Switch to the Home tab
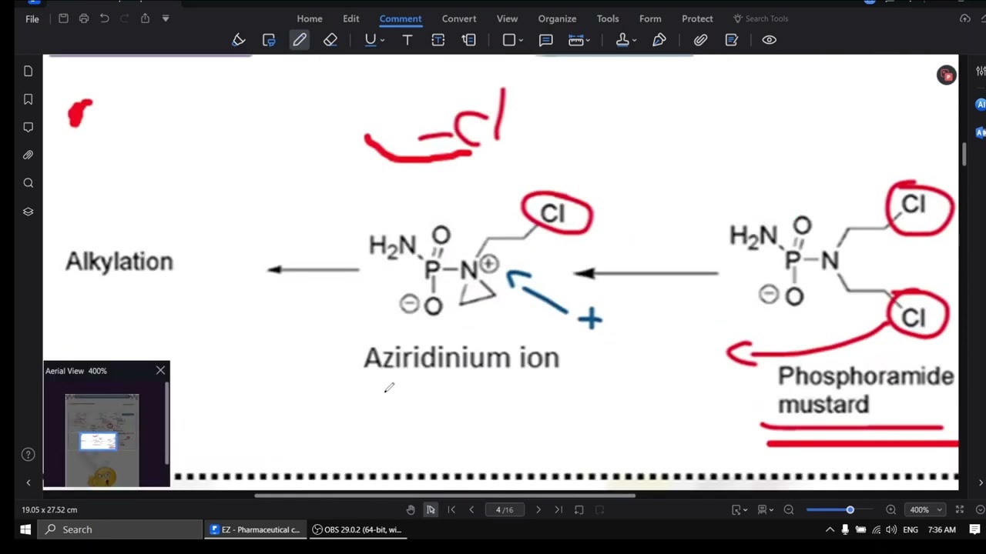Viewport: 986px width, 554px height. coord(310,18)
